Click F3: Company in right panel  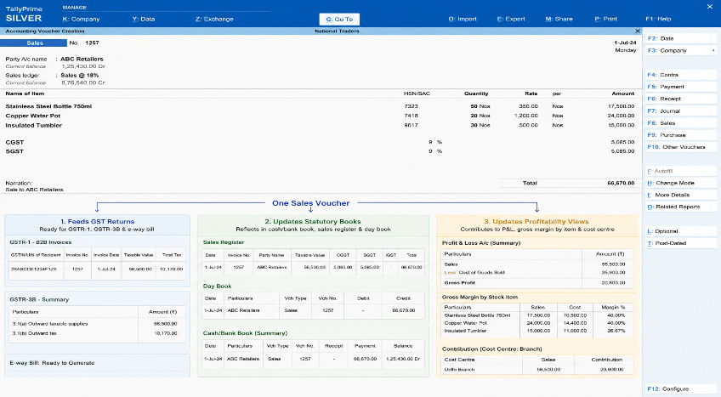click(x=679, y=50)
